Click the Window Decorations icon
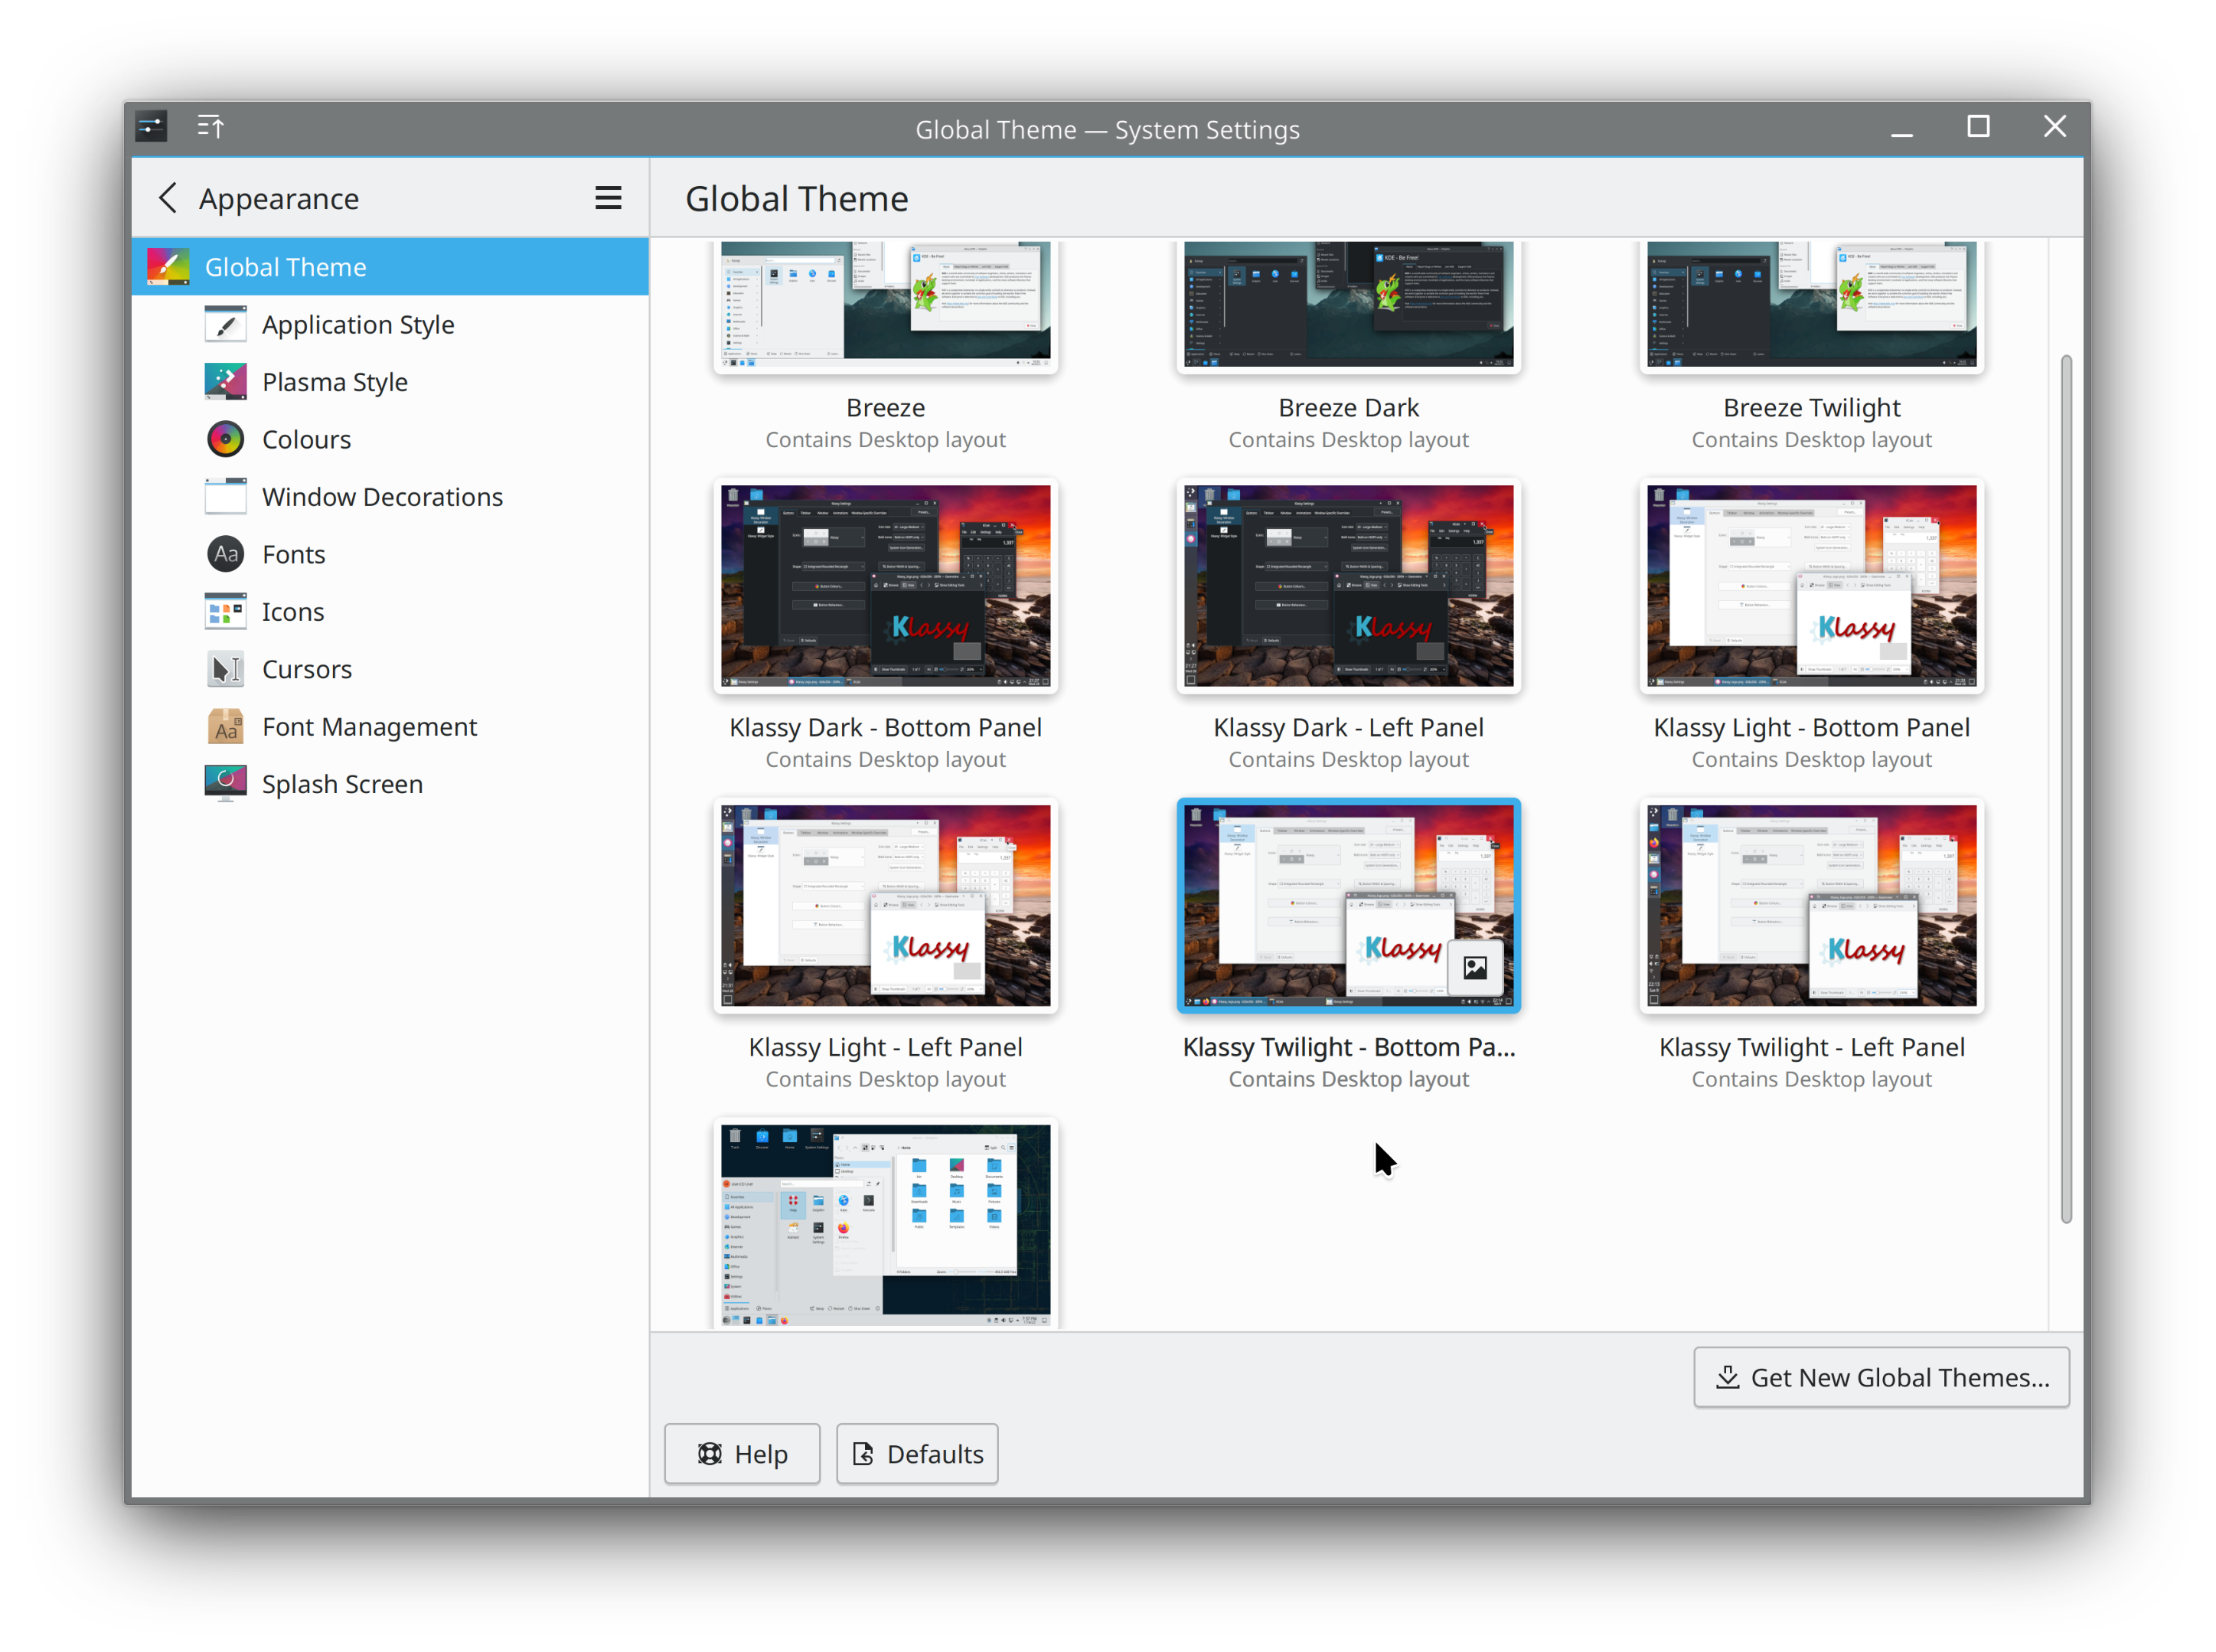This screenshot has height=1652, width=2216. pyautogui.click(x=225, y=497)
